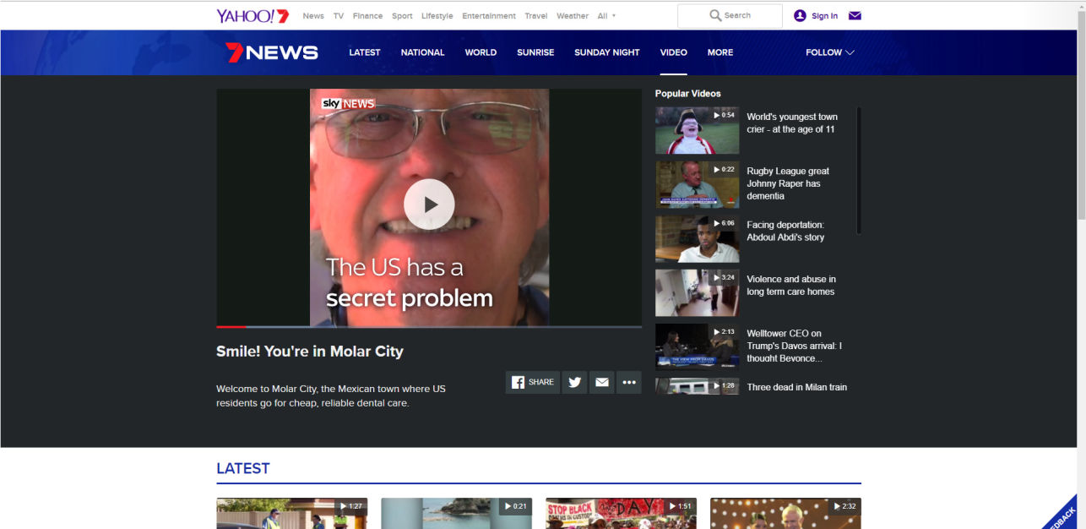Open Welltower CEO Davos video thumbnail

point(697,347)
